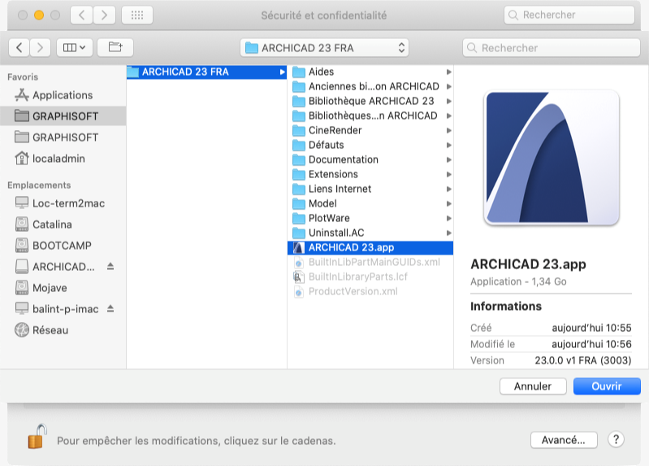Screen dimensions: 649x466
Task: Select ARCHICAD 23.app in the file list
Action: (x=370, y=247)
